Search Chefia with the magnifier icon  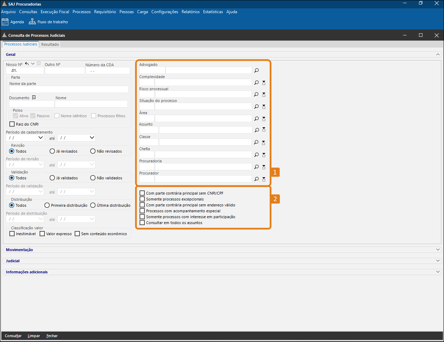[x=257, y=155]
